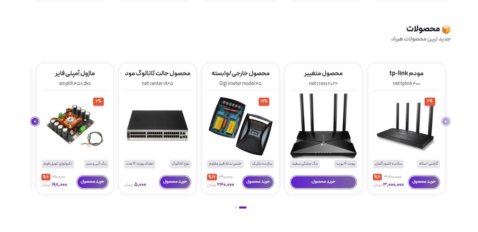Click the orange box icon beside محصولات
Viewport: 478px width, 232px height.
tap(446, 29)
